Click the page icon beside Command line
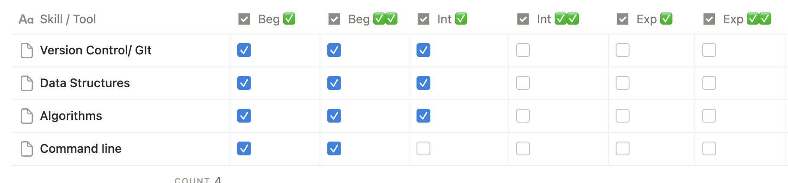Image resolution: width=788 pixels, height=183 pixels. tap(27, 149)
